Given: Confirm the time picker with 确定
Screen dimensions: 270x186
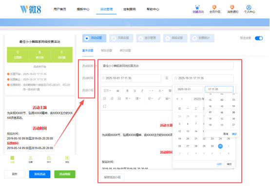Looking at the screenshot, I should [x=234, y=134].
